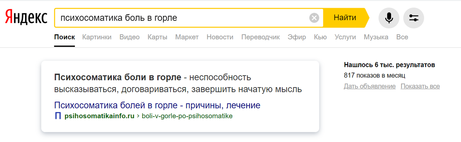Screen dimensions: 461x142
Task: Open the Маркет tab
Action: tap(187, 37)
